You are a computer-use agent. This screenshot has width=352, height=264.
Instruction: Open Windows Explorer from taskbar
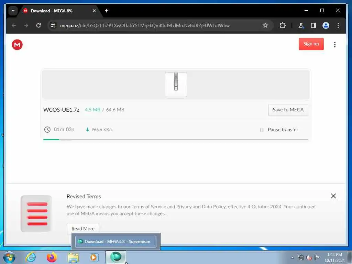[x=73, y=257]
